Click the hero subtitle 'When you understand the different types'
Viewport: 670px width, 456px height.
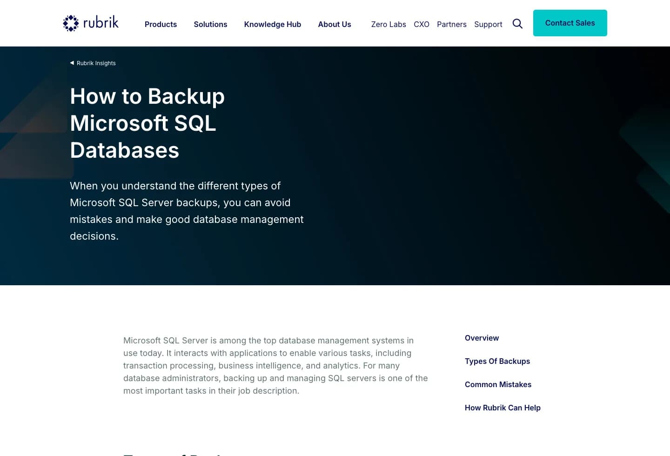pyautogui.click(x=187, y=211)
